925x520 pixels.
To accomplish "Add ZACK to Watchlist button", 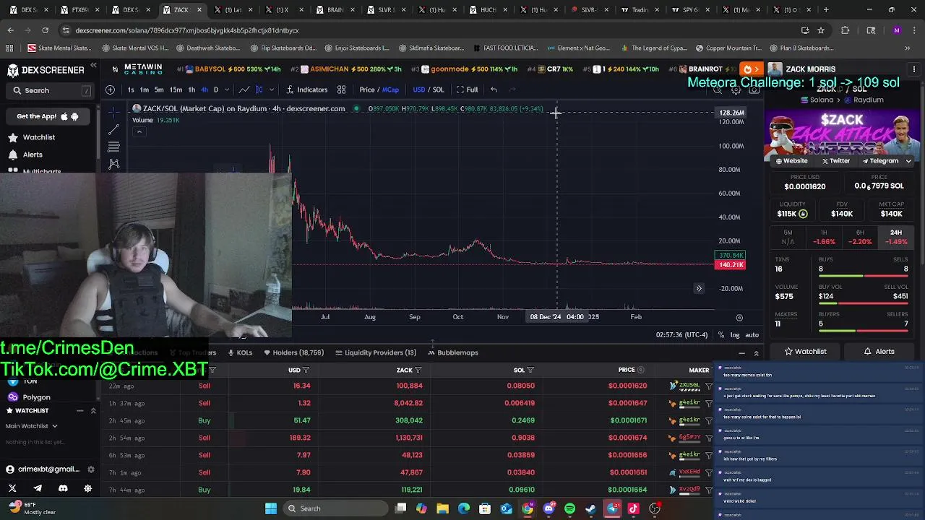I will (805, 352).
